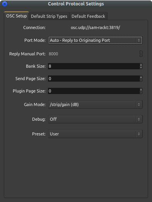
Task: Click the Reply Manual Port field
Action: [94, 54]
